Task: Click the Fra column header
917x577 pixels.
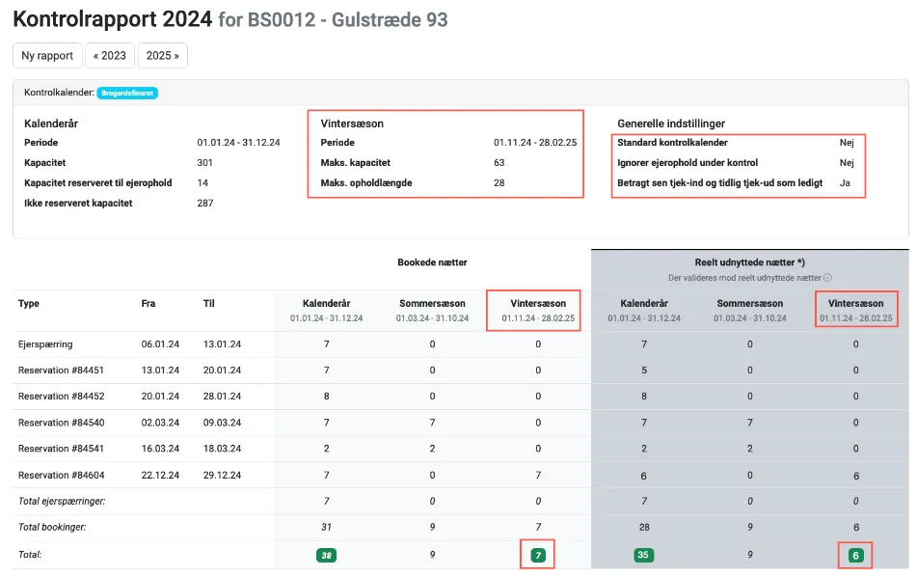Action: coord(148,303)
